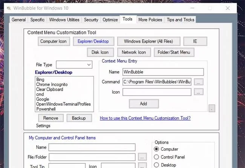Click the Folder/Start Menu button
This screenshot has height=168, width=245.
click(174, 52)
